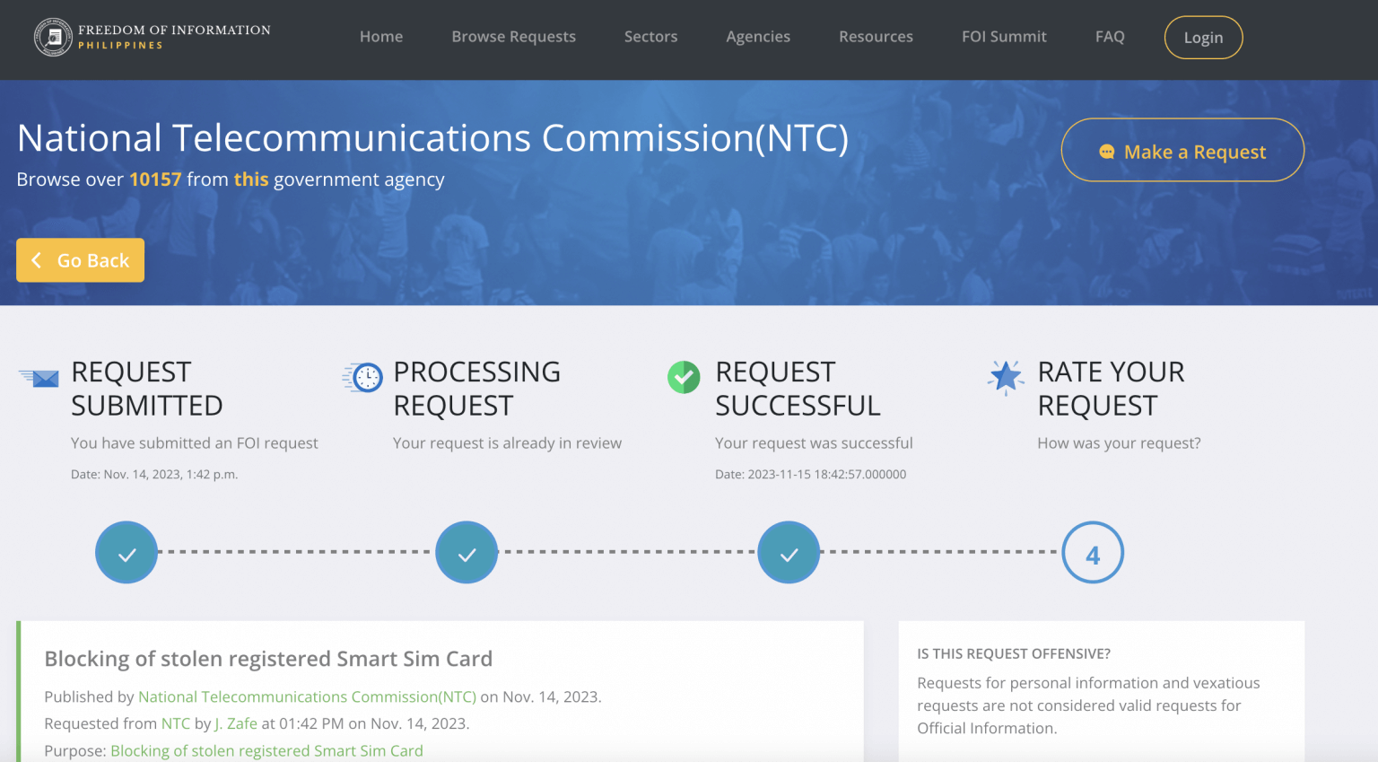
Task: Open the FAQ page
Action: pyautogui.click(x=1110, y=37)
